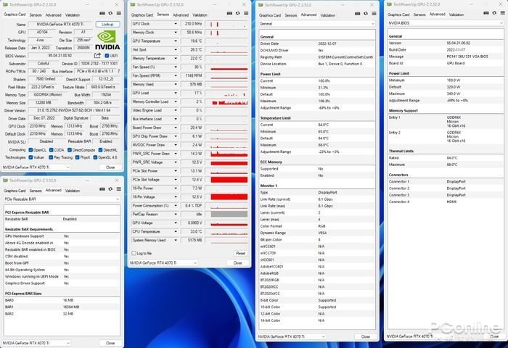This screenshot has width=508, height=348.
Task: Take screenshot with camera icon in Graphics Card window
Action: (102, 14)
